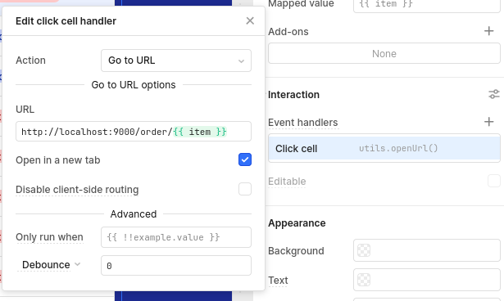Open the Action dropdown showing Go to URL
The height and width of the screenshot is (301, 504).
tap(176, 61)
